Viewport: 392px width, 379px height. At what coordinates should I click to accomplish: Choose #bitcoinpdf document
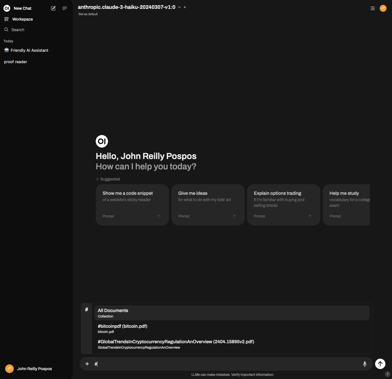[232, 328]
